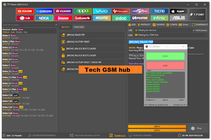Run [BROM] FACTORY RESET / ERASE FRP
The height and width of the screenshot is (140, 211).
pyautogui.click(x=92, y=62)
